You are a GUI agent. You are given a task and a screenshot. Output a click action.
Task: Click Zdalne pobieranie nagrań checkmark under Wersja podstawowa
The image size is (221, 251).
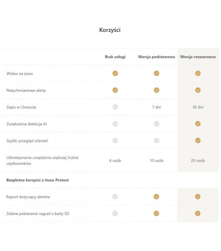click(156, 213)
